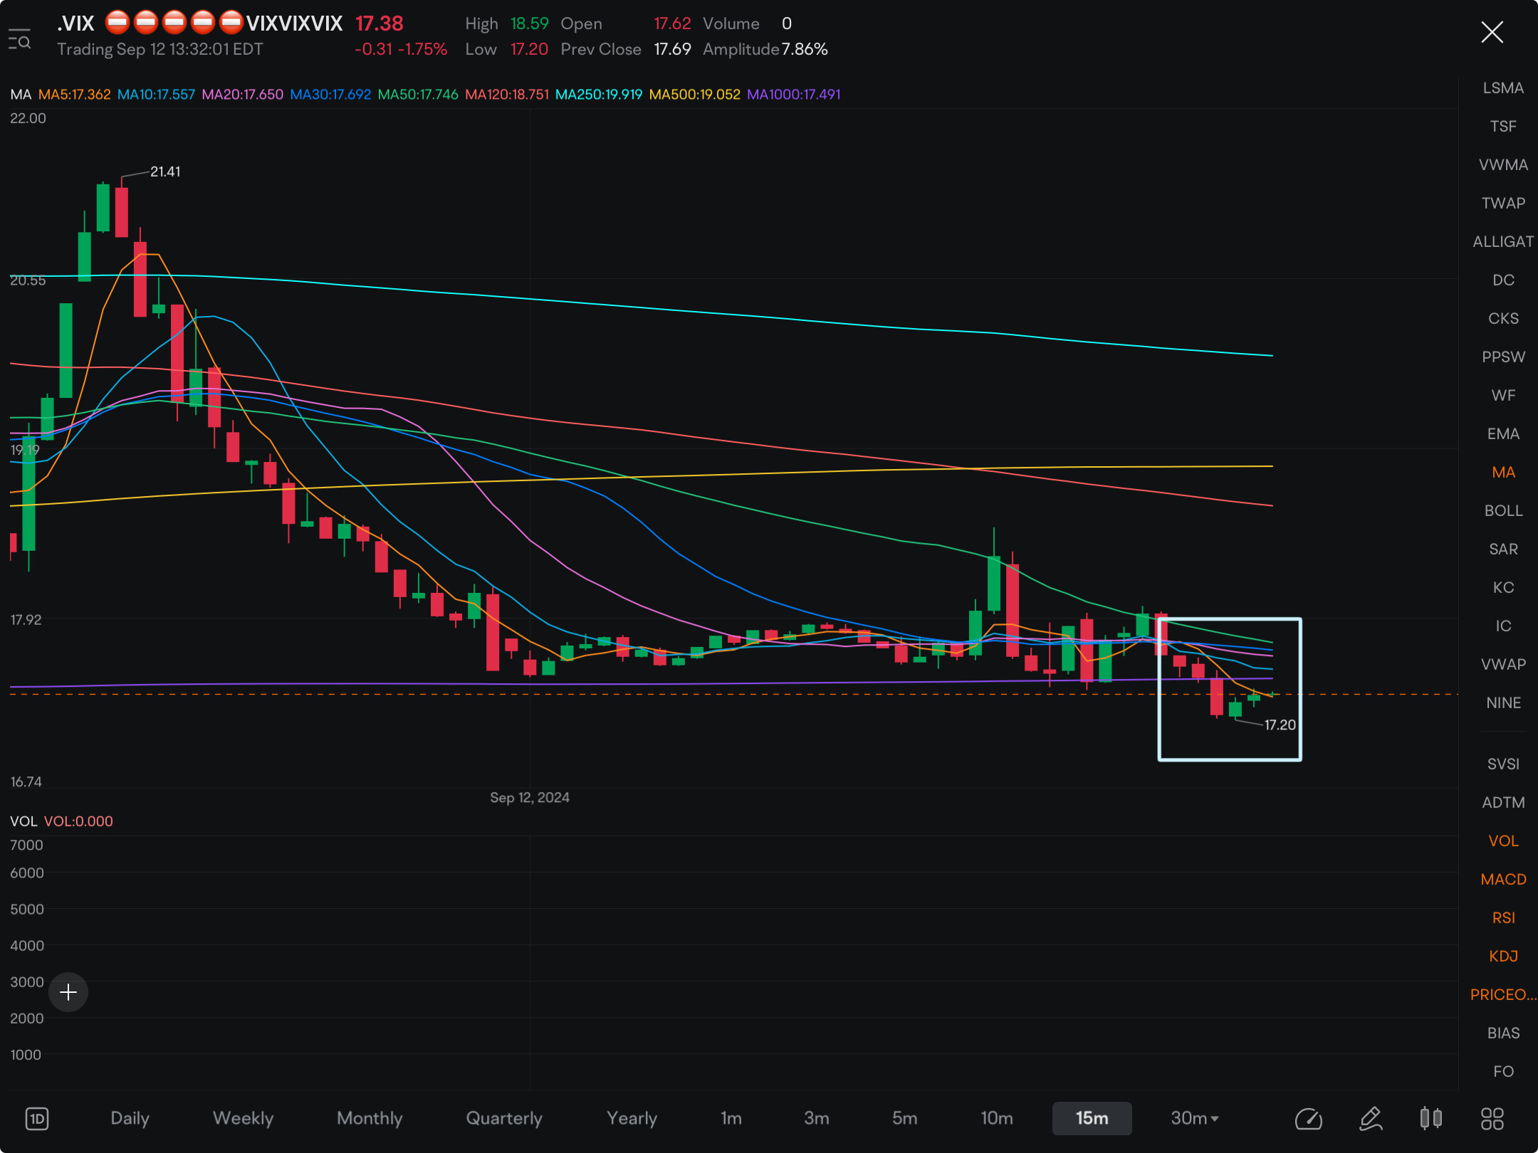The image size is (1538, 1153).
Task: Select the drawing pencil tool
Action: coord(1371,1119)
